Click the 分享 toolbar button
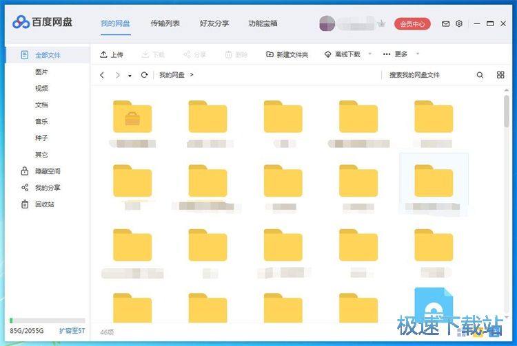 [x=195, y=54]
